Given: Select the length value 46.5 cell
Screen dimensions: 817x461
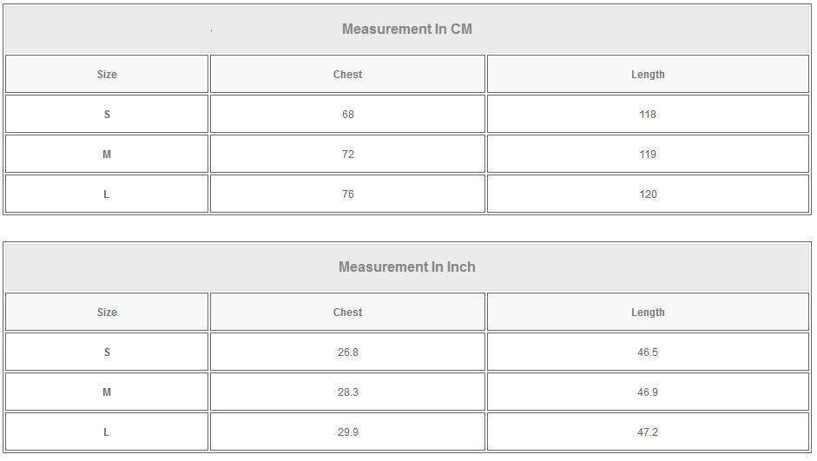Looking at the screenshot, I should click(x=648, y=352).
